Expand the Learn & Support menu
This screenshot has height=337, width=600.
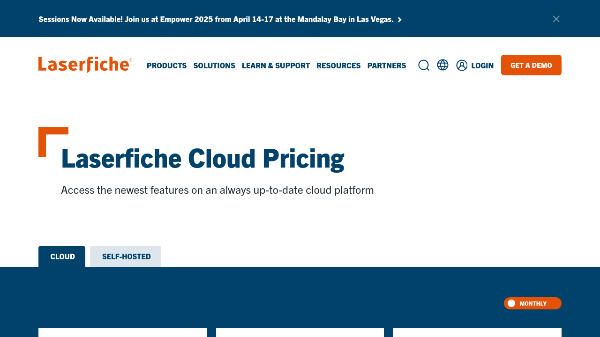click(x=276, y=66)
